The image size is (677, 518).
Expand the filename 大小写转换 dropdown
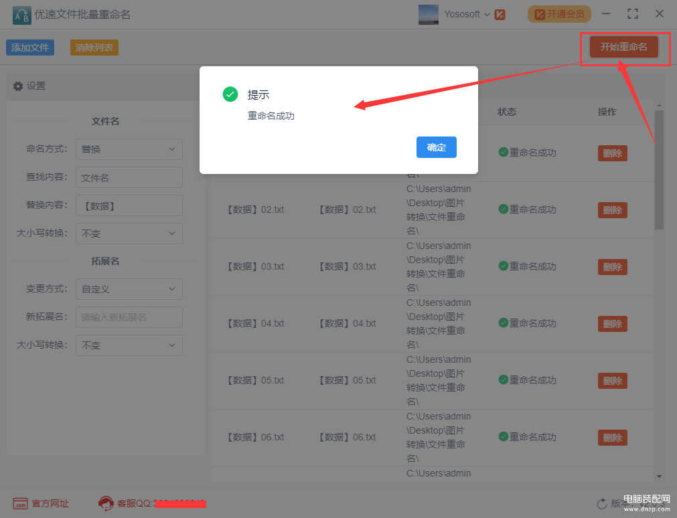coord(129,234)
